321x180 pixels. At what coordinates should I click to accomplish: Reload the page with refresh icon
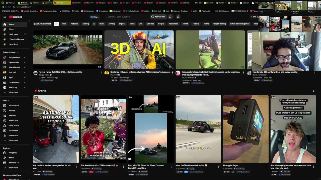(10, 7)
